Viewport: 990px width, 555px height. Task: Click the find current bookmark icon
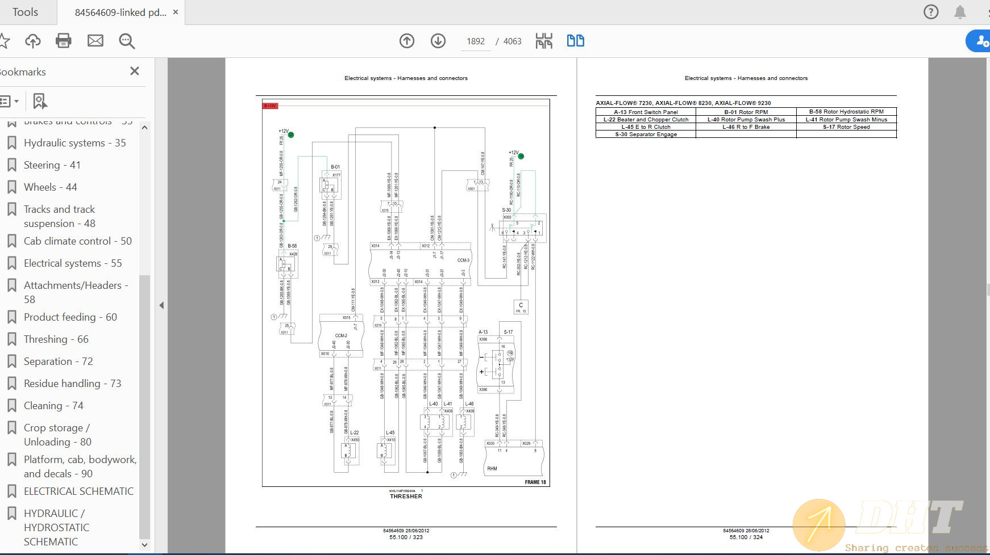click(39, 102)
